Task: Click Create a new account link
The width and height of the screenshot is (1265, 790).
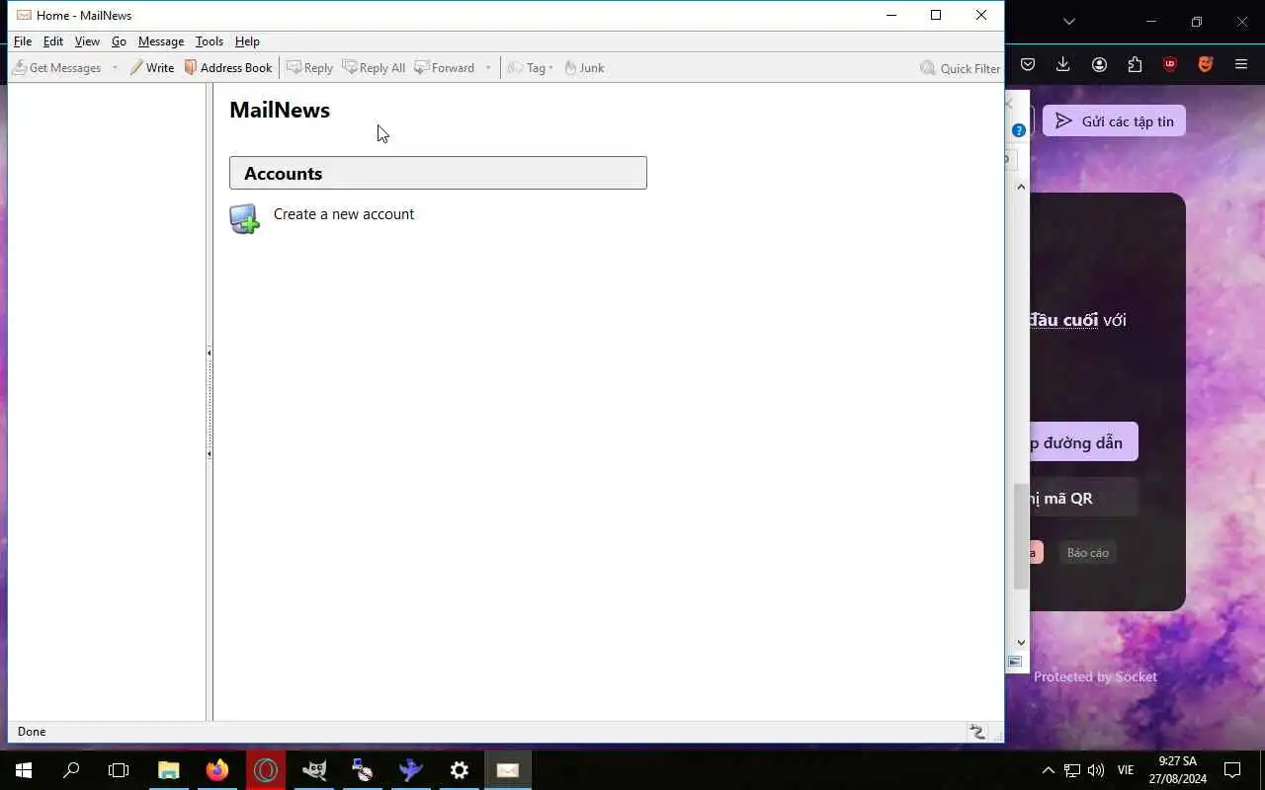Action: (344, 214)
